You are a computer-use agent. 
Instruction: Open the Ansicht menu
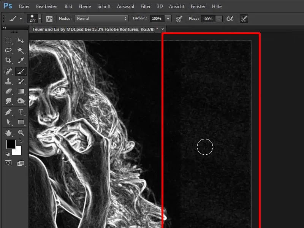(177, 6)
